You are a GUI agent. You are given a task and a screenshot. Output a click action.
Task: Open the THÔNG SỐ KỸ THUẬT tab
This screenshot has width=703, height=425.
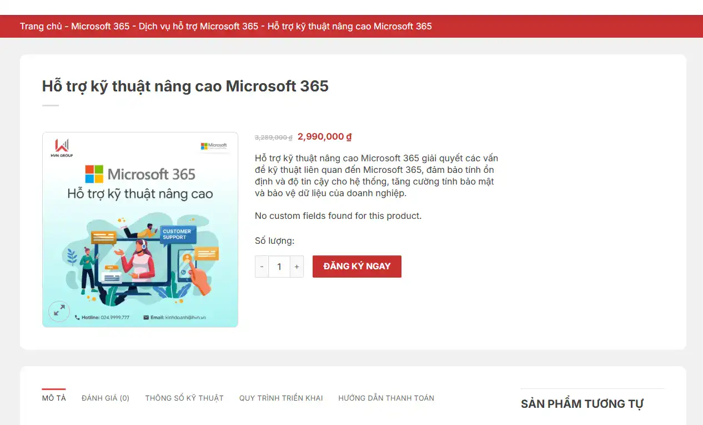coord(184,398)
